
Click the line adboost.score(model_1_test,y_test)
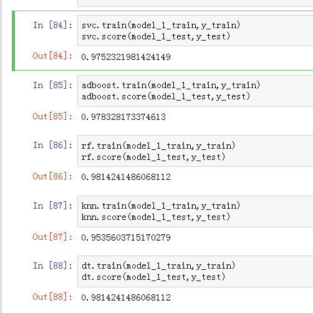point(166,97)
